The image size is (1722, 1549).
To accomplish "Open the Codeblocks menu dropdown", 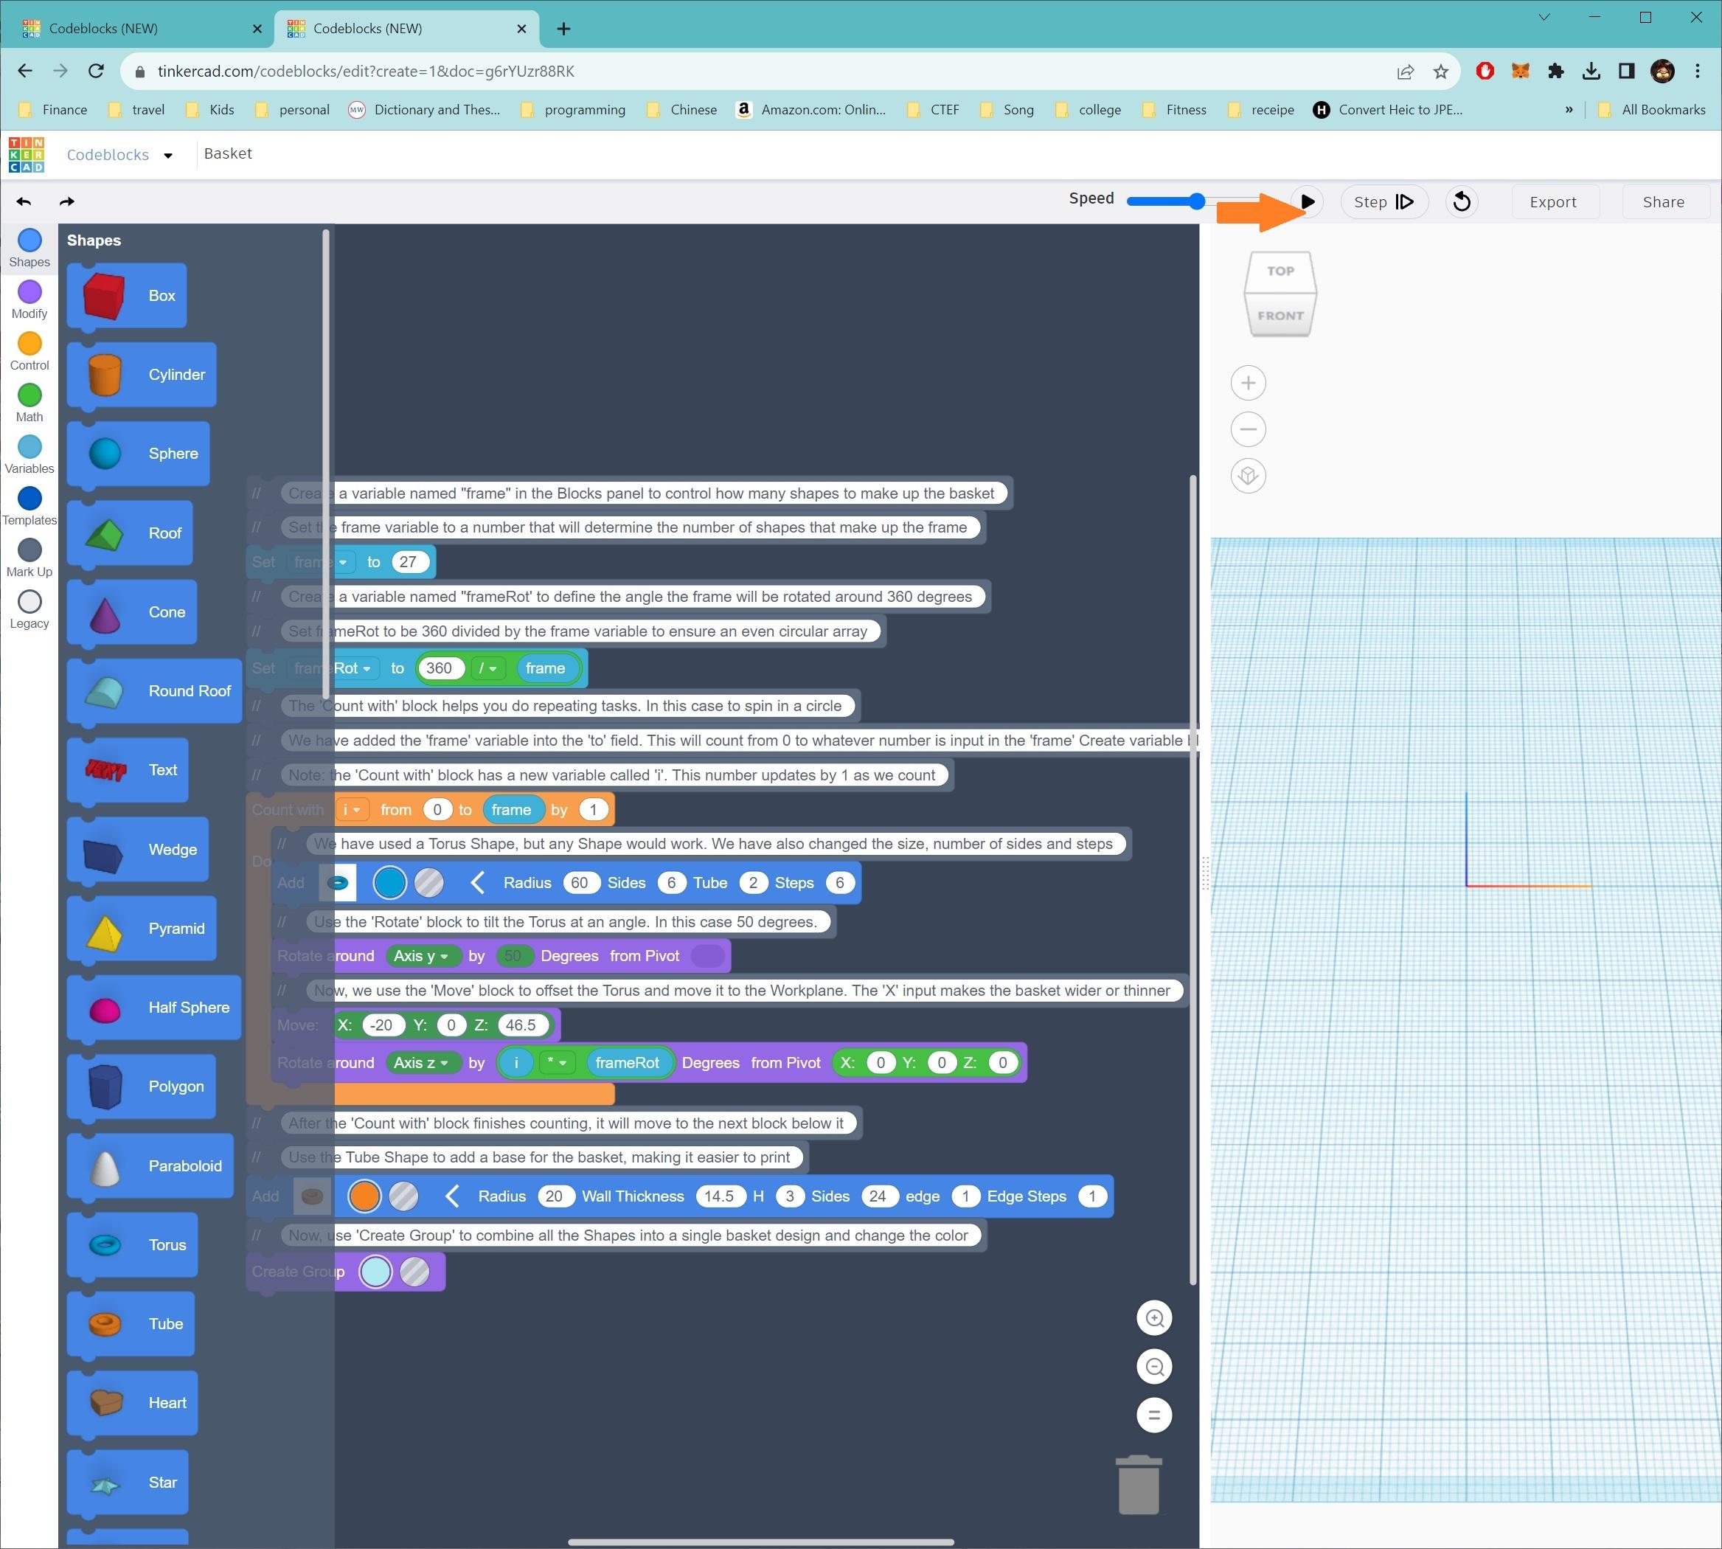I will point(167,154).
